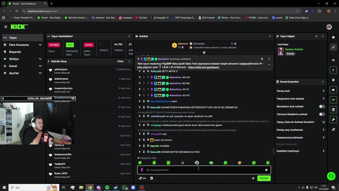This screenshot has width=339, height=191.
Task: Open Hedefleri belirleyin options arrow
Action: coord(323,151)
